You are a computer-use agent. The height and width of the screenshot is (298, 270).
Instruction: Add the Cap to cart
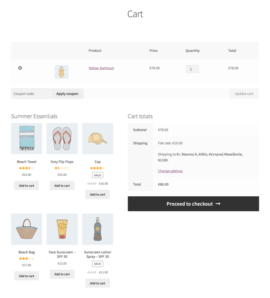click(98, 194)
